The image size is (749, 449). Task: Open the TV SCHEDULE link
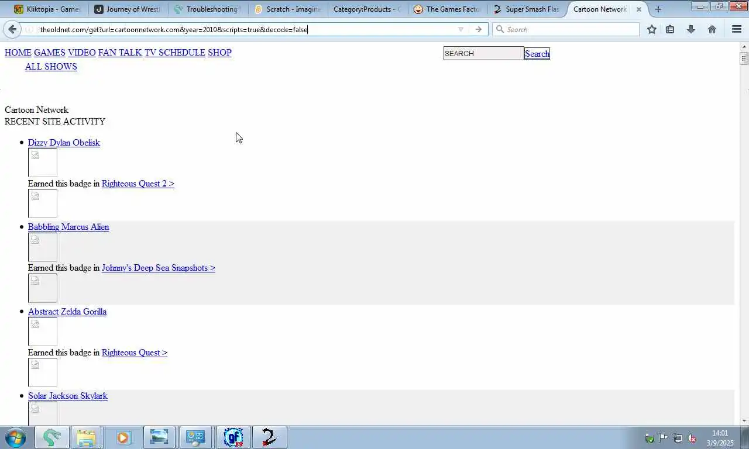(x=175, y=53)
